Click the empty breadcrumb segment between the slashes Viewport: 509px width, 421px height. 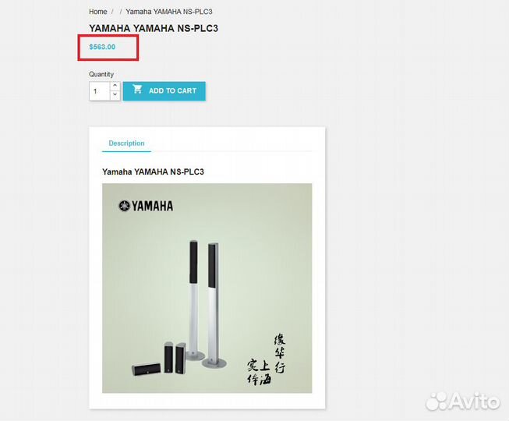tap(117, 12)
